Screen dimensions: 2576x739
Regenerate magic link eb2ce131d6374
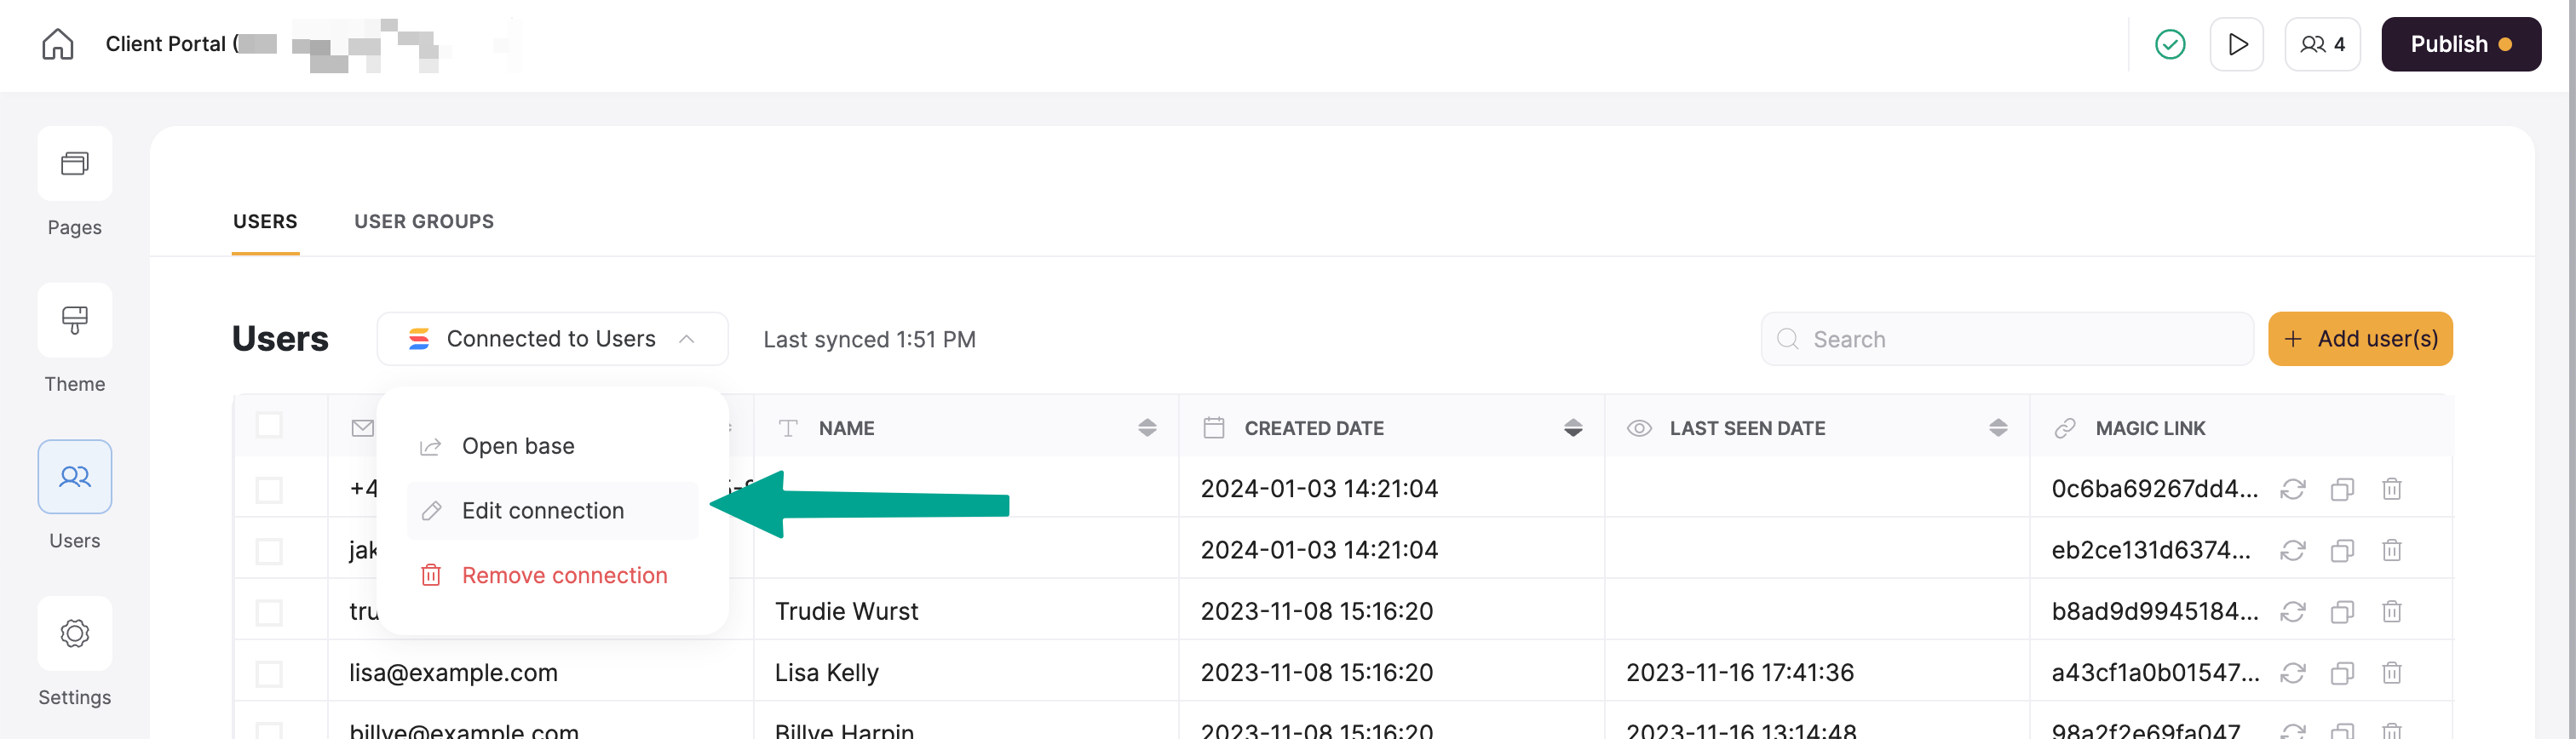click(2293, 550)
